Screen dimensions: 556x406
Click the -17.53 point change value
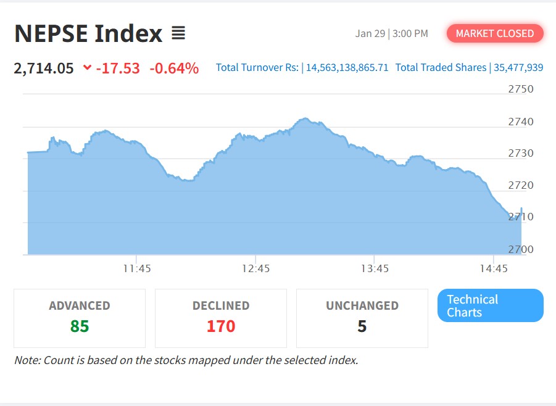click(x=118, y=68)
